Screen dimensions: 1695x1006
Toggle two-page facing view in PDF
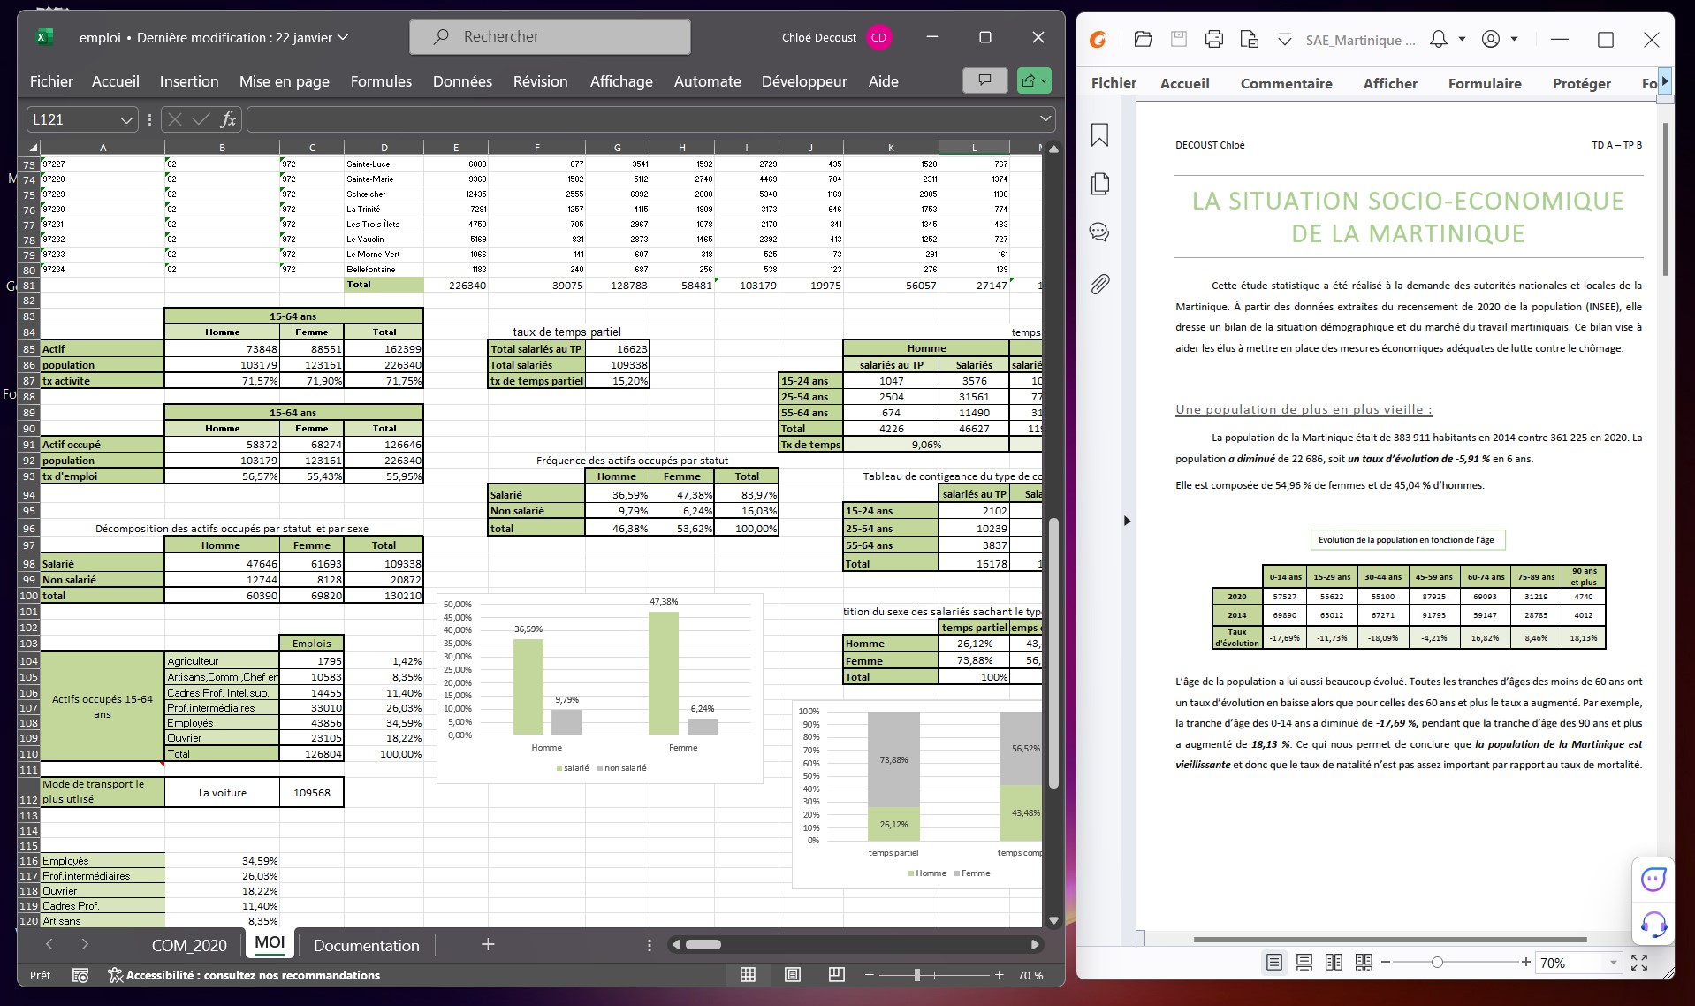coord(1334,962)
